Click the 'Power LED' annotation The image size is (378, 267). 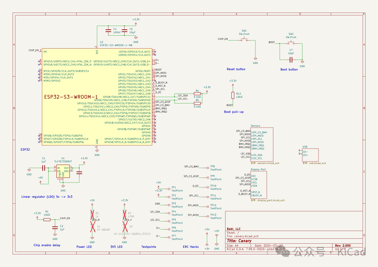click(84, 247)
